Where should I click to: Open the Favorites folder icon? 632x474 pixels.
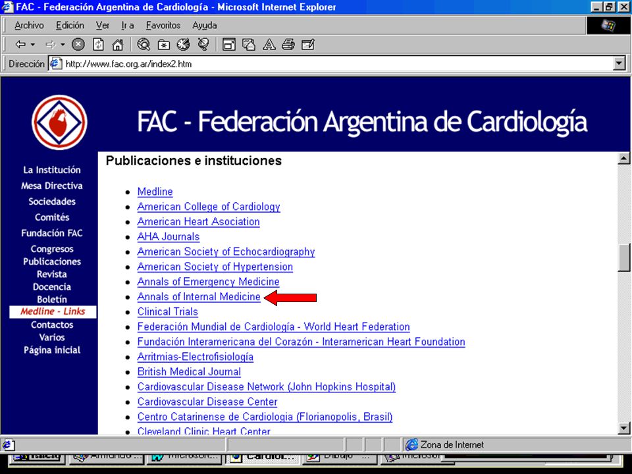[164, 44]
